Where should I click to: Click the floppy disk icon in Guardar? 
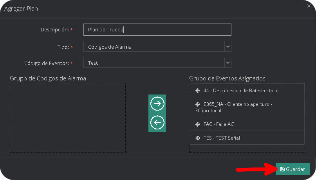click(x=282, y=169)
